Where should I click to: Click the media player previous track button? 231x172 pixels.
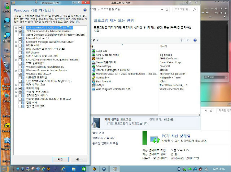point(203,13)
